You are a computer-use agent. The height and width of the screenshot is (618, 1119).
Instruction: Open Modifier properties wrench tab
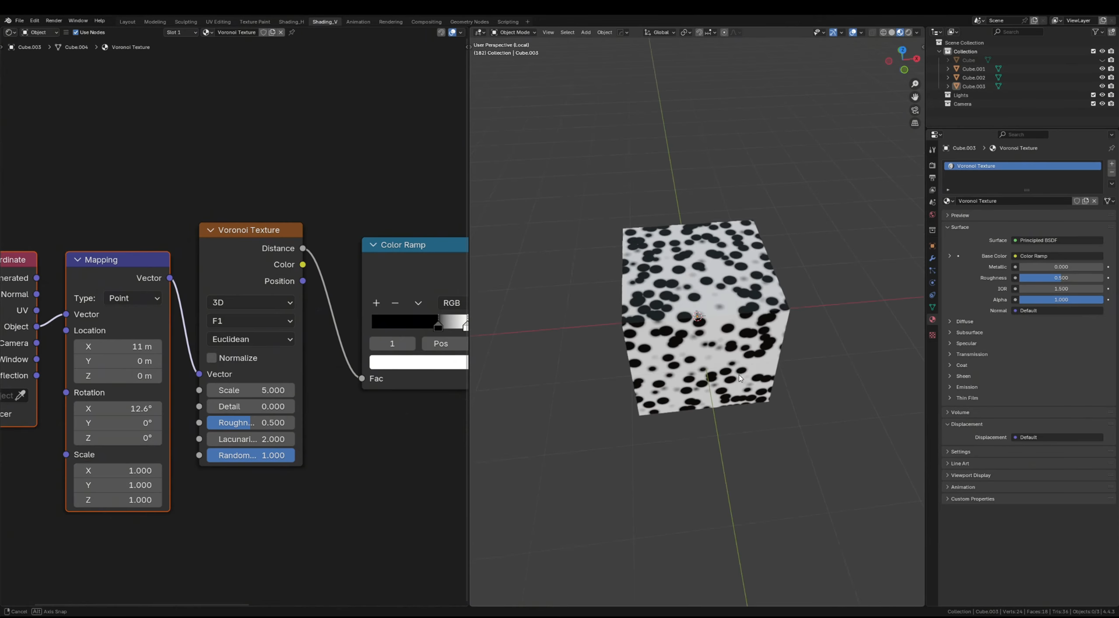(932, 259)
